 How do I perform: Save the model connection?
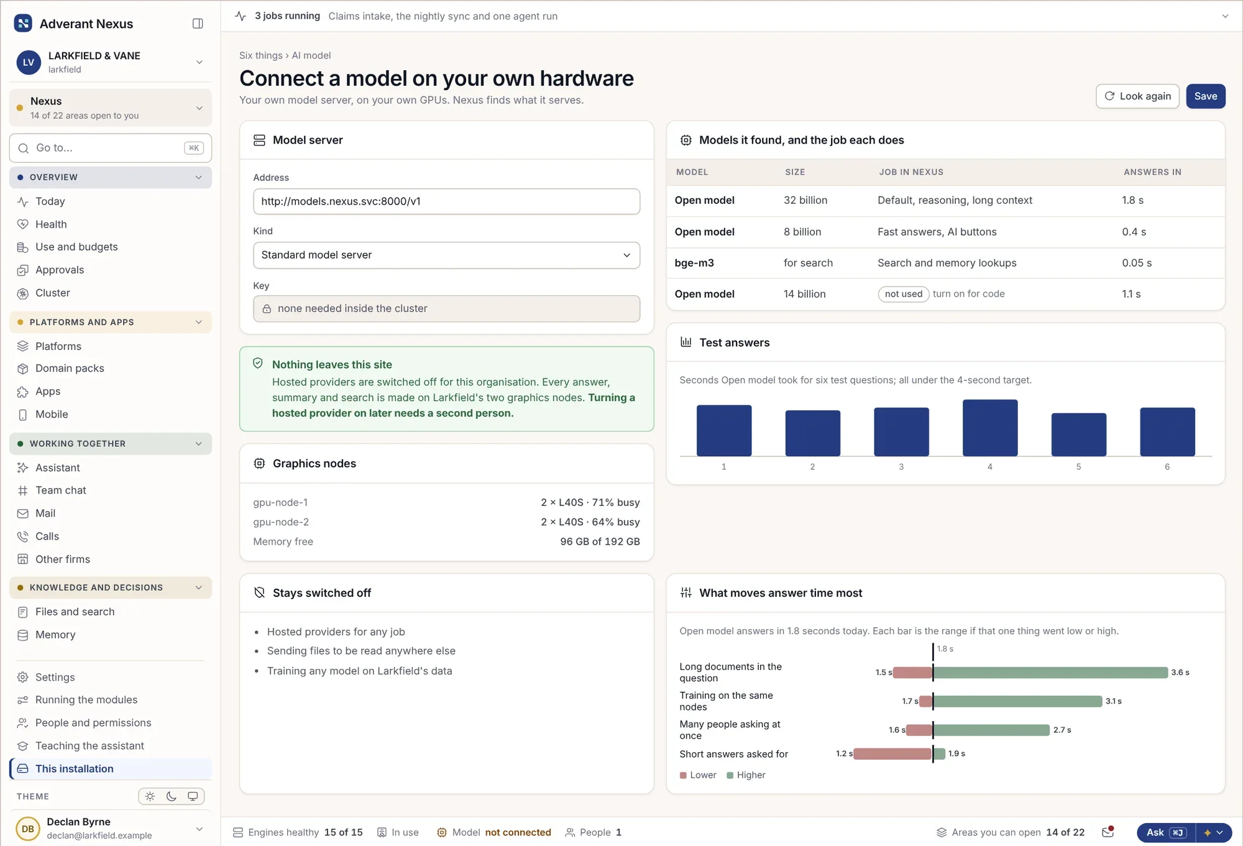click(1205, 96)
